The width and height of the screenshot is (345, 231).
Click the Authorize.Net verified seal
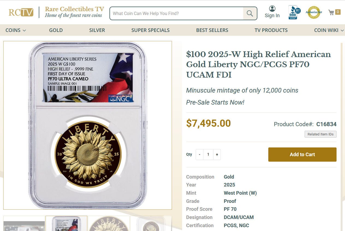(314, 12)
